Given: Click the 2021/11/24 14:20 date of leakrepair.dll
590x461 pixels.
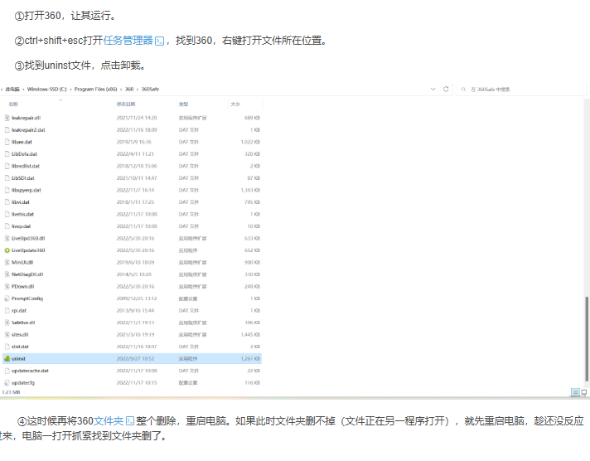Looking at the screenshot, I should [137, 118].
